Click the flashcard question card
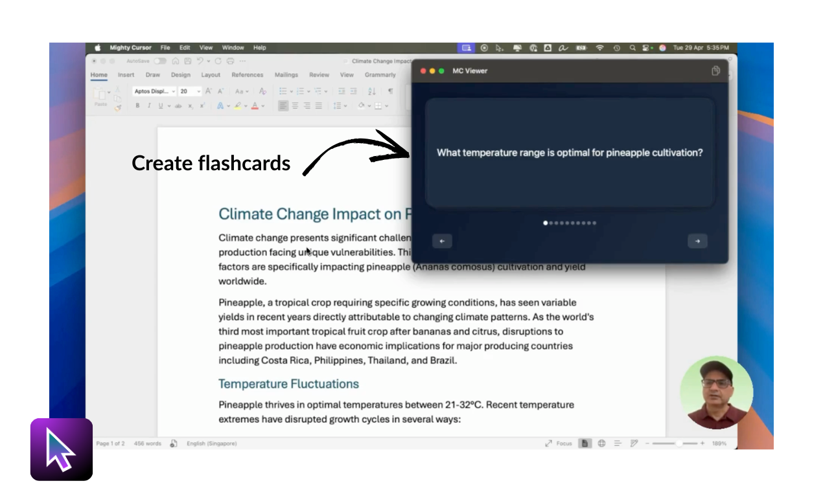Viewport: 823px width, 492px height. click(570, 153)
